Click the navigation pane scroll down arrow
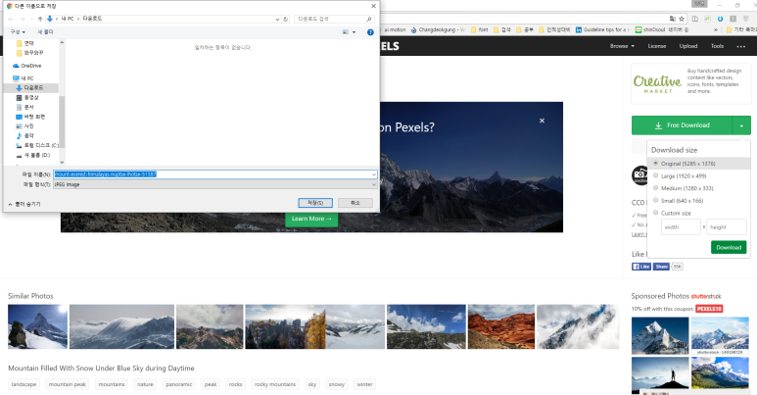Image resolution: width=757 pixels, height=395 pixels. tap(62, 163)
